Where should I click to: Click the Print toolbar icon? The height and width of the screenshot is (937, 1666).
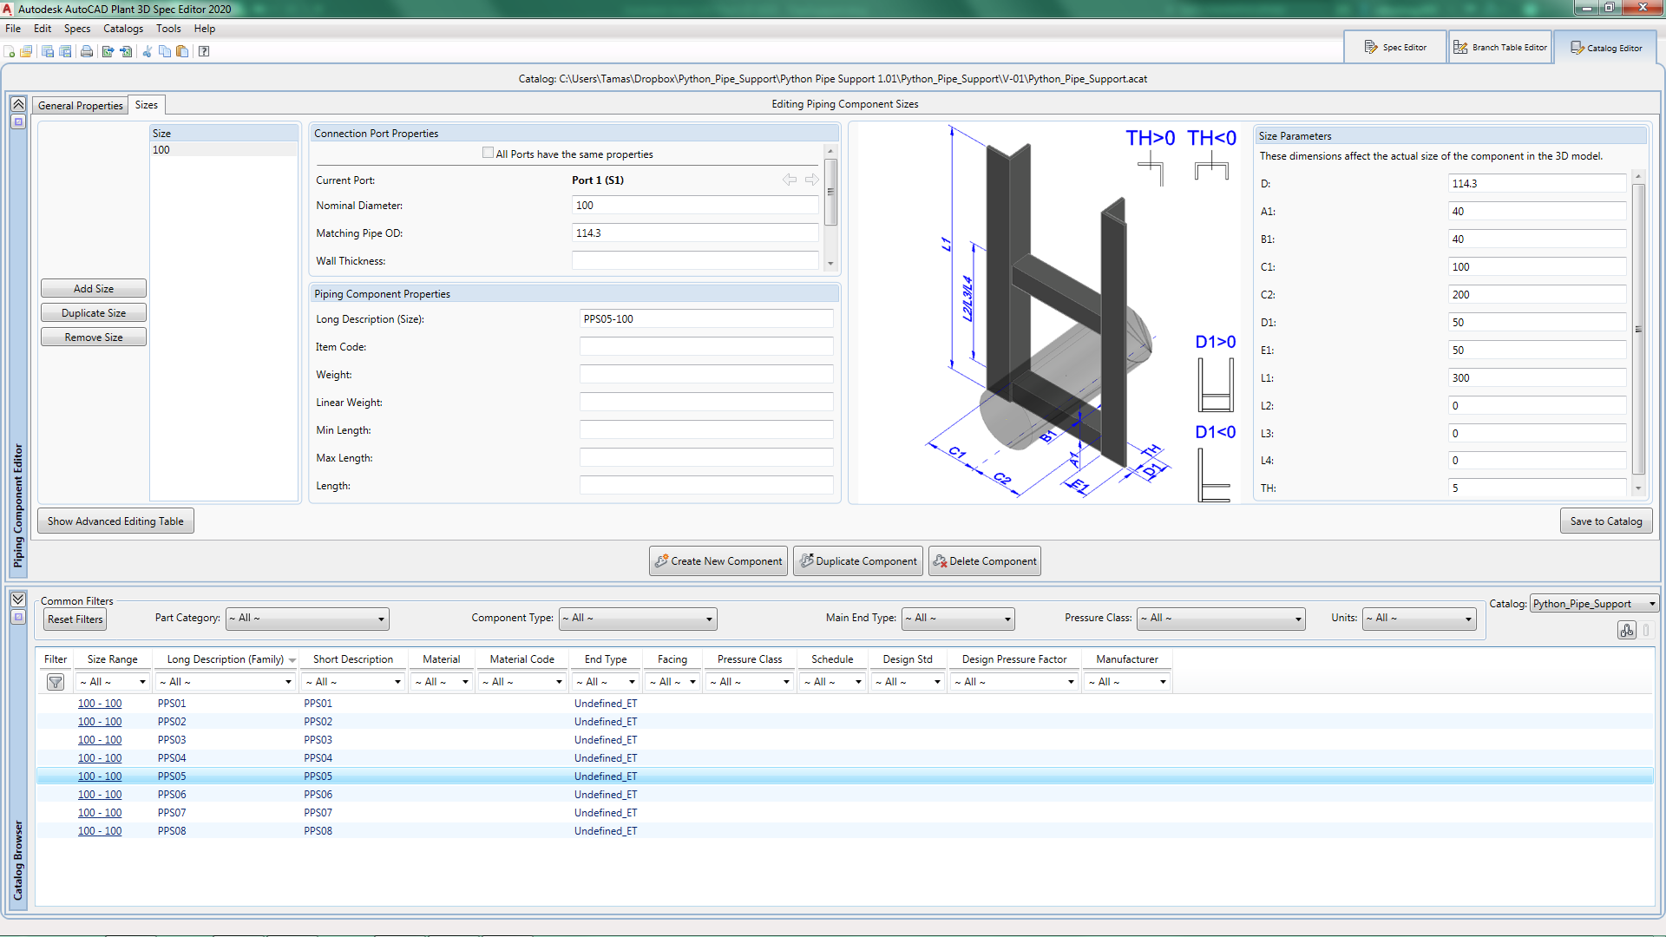pos(87,51)
